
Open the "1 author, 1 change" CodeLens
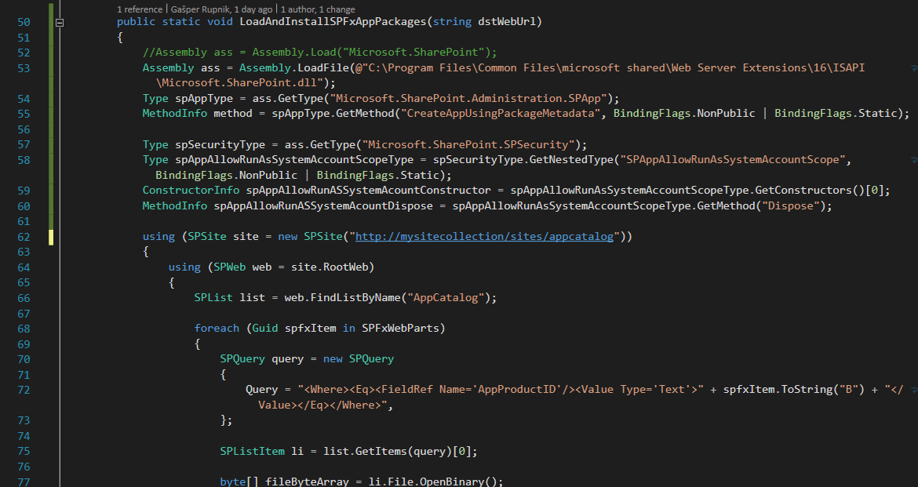click(x=316, y=9)
